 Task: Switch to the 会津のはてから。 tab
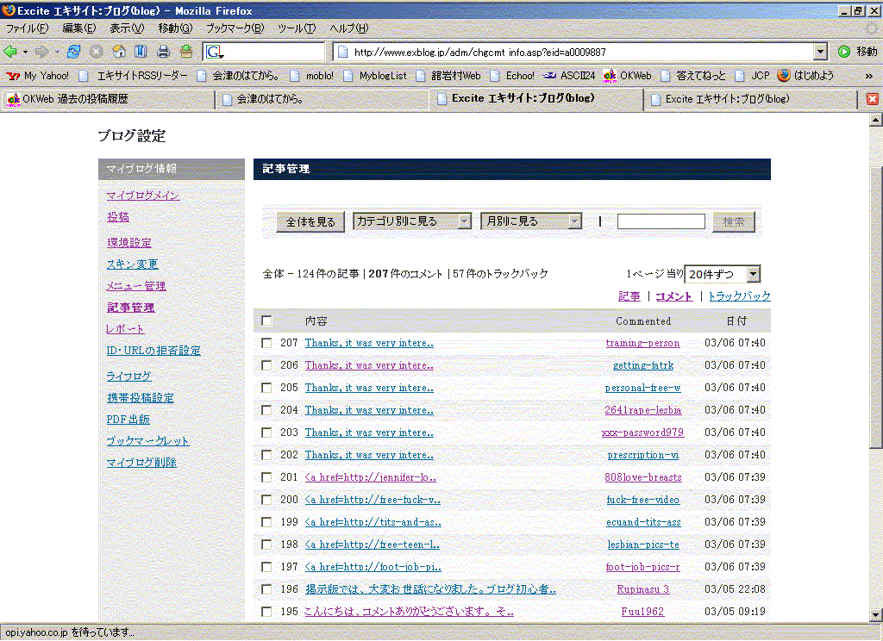323,99
